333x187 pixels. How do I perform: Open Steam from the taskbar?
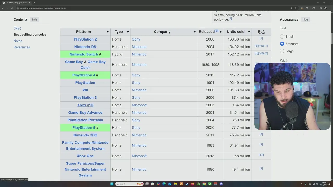(x=187, y=184)
